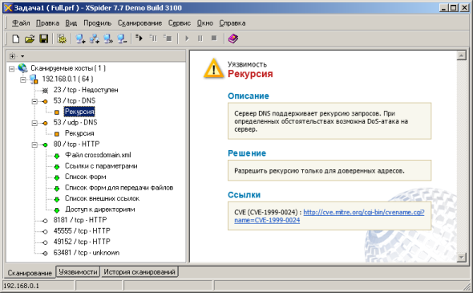Image resolution: width=473 pixels, height=293 pixels.
Task: Click orange square icon of selected Рекурсия
Action: pyautogui.click(x=57, y=112)
